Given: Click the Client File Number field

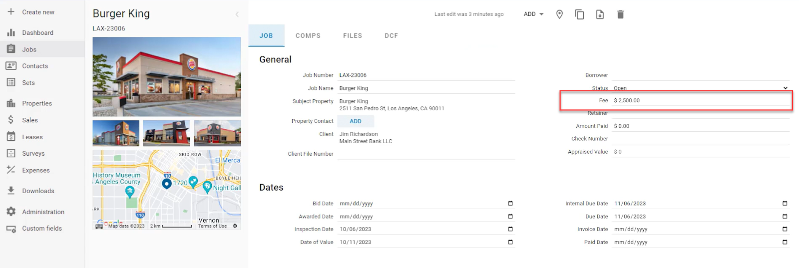Looking at the screenshot, I should click(x=426, y=154).
